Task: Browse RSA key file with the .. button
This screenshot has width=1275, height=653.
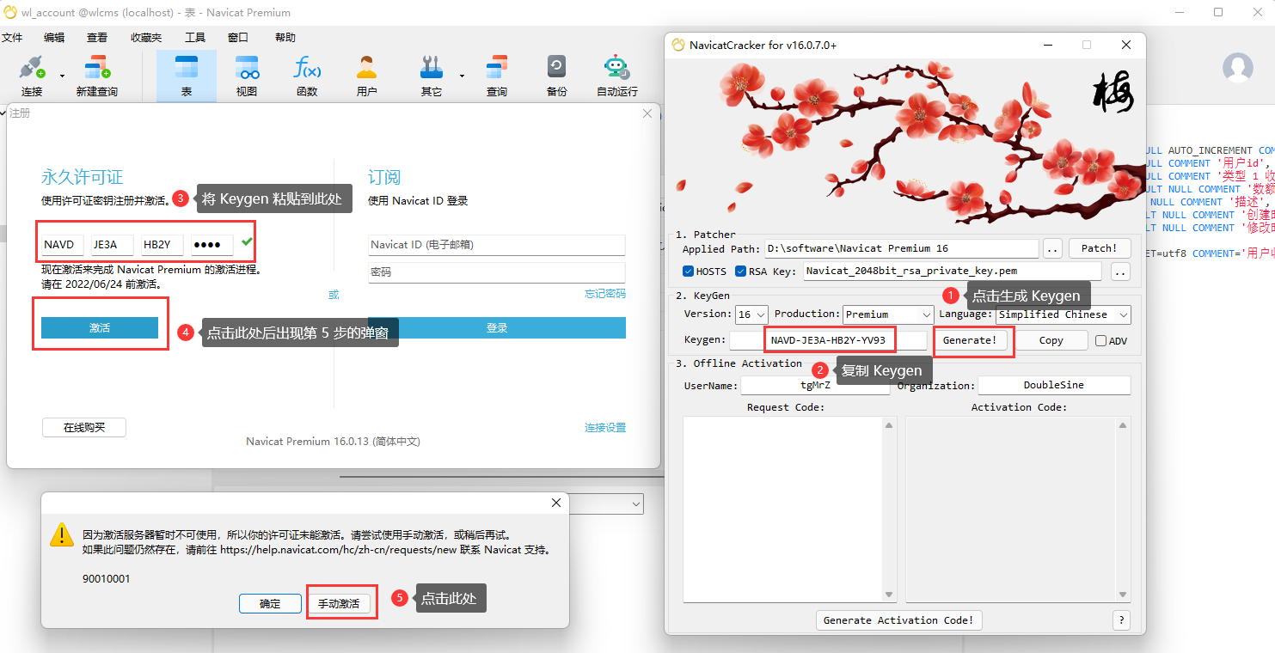Action: click(1120, 272)
